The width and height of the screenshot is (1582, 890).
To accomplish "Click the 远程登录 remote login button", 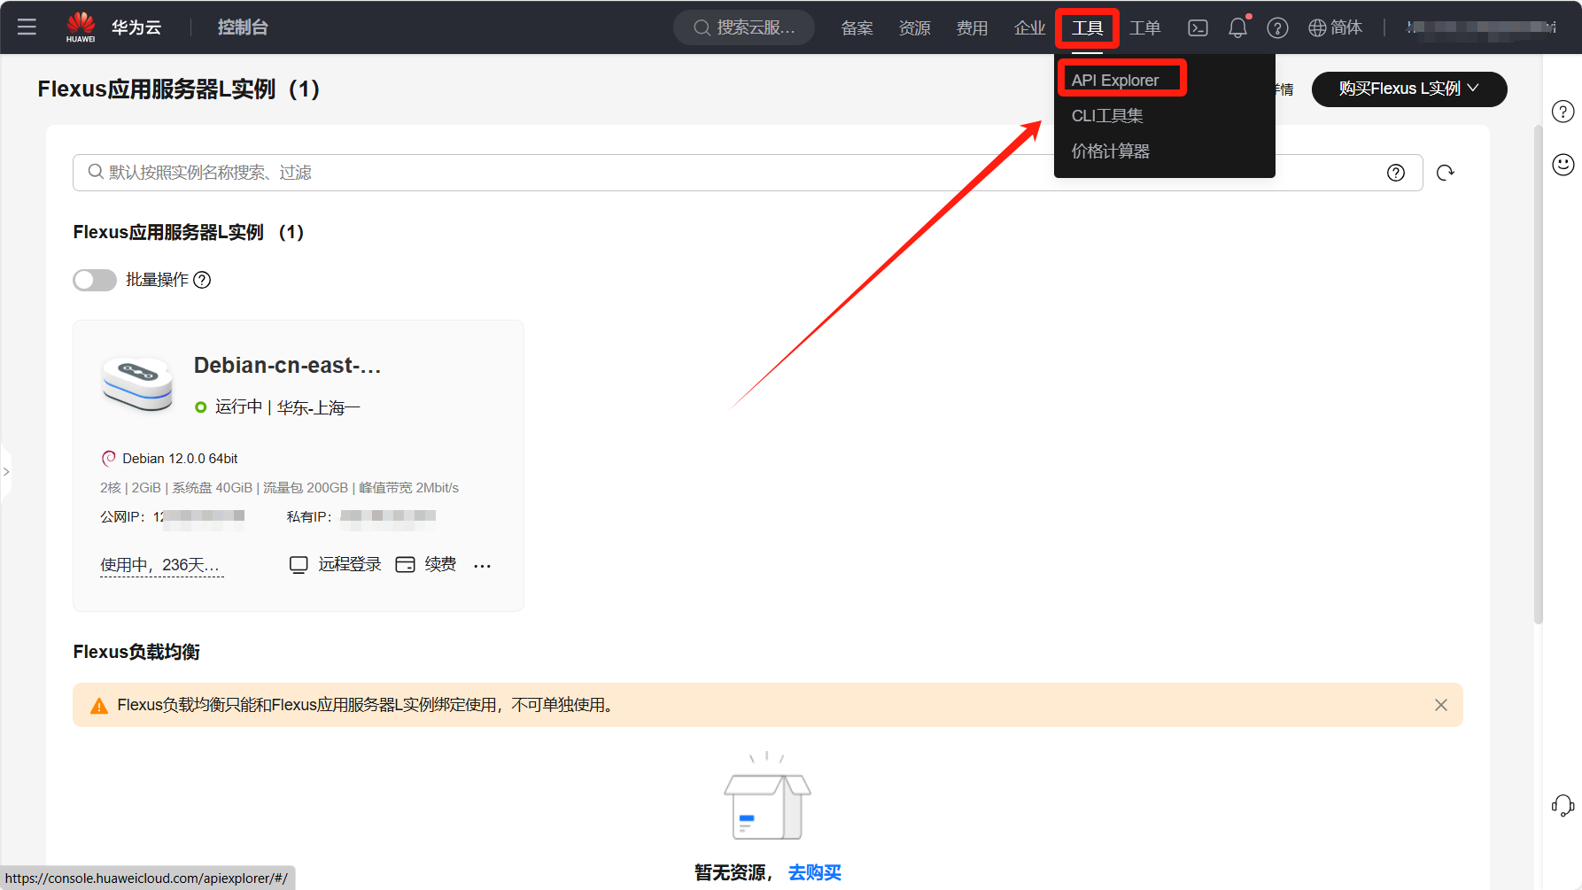I will (x=337, y=565).
